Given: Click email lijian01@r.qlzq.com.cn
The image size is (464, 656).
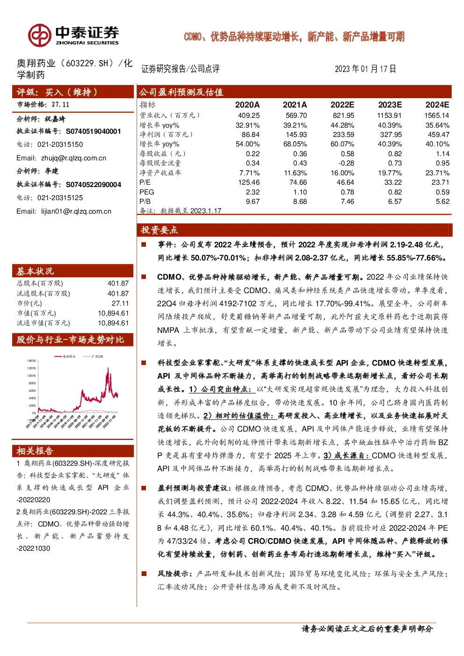Looking at the screenshot, I should (76, 211).
